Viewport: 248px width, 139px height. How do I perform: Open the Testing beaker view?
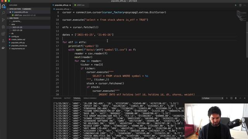point(3,41)
